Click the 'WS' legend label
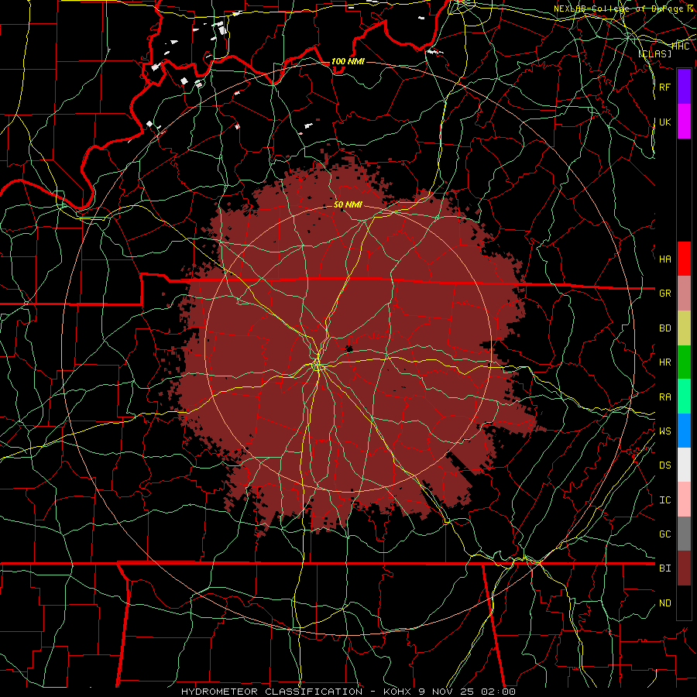The height and width of the screenshot is (697, 697). coord(664,431)
